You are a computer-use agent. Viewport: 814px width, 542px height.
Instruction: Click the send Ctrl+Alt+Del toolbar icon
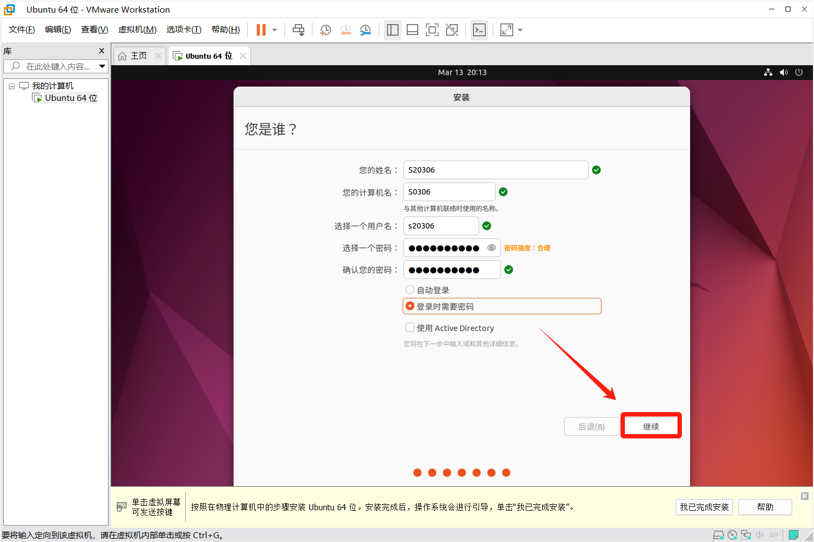point(298,30)
